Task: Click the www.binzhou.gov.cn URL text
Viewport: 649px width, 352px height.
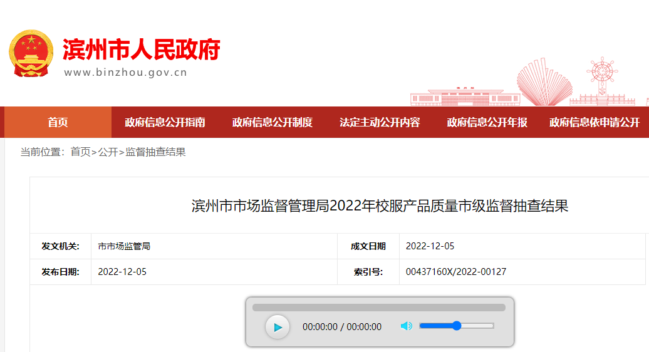Action: tap(125, 73)
